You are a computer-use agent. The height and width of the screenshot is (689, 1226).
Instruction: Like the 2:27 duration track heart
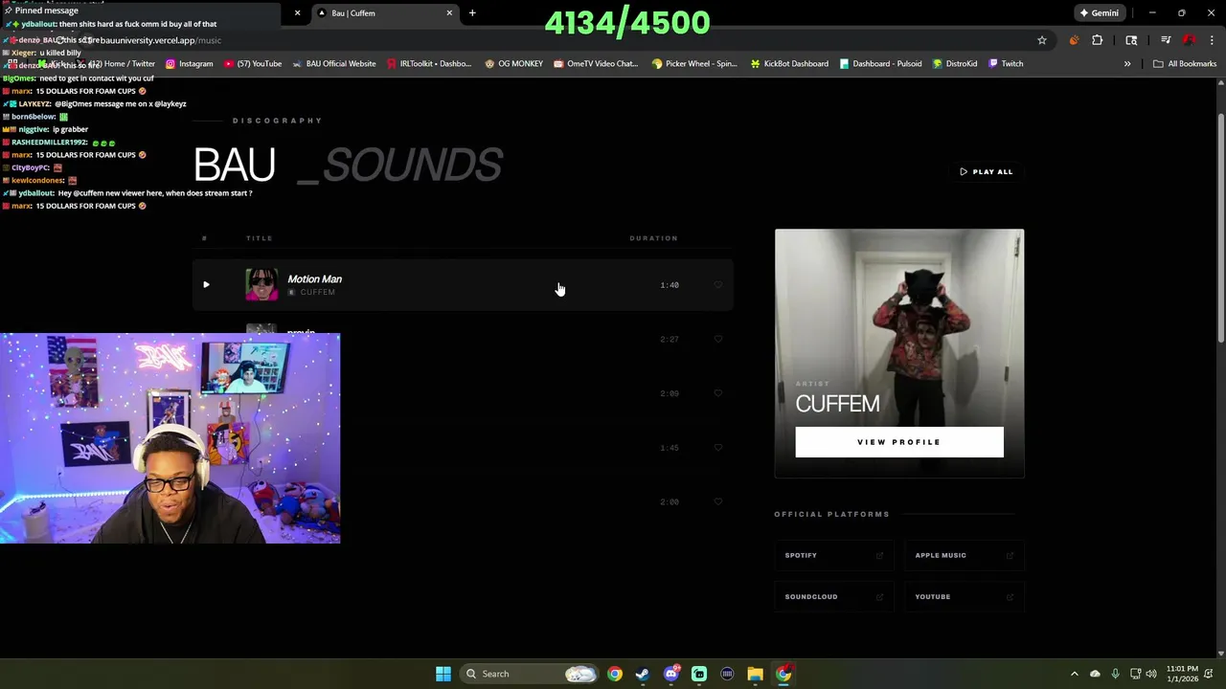pyautogui.click(x=717, y=339)
